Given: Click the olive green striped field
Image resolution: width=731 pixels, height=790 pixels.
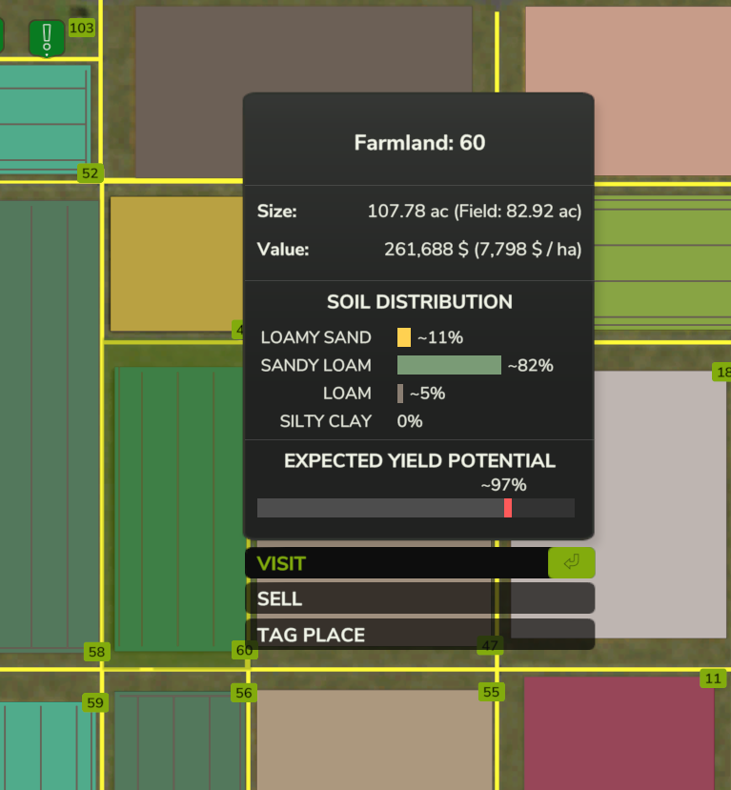Looking at the screenshot, I should click(662, 262).
